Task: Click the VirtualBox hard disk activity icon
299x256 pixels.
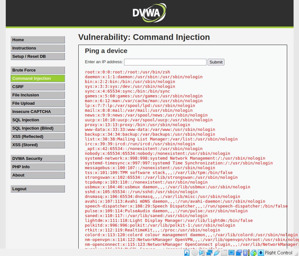Action: [187, 253]
